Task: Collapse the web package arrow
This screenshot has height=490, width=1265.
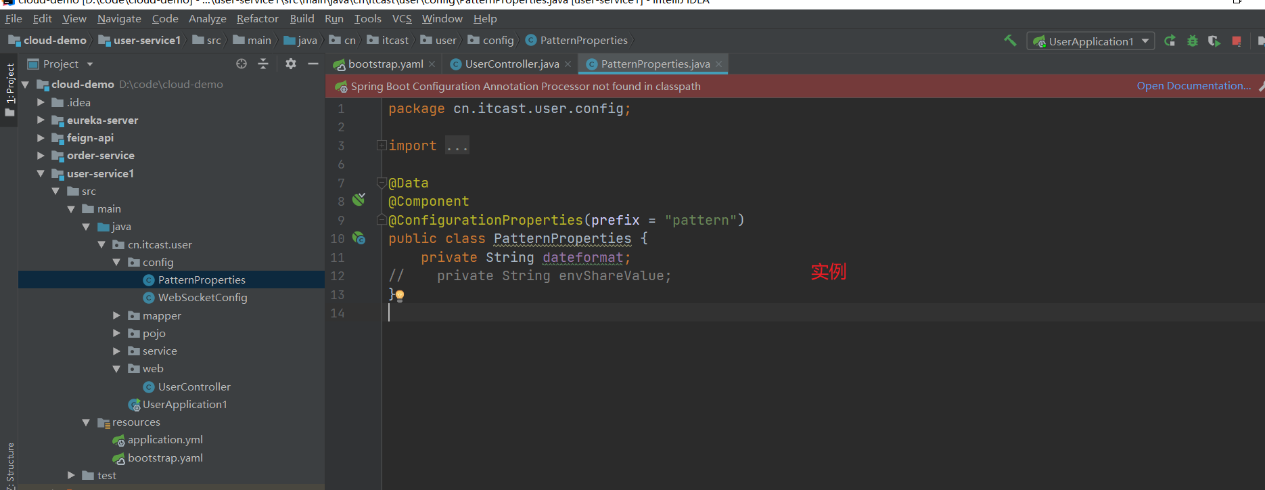Action: (116, 369)
